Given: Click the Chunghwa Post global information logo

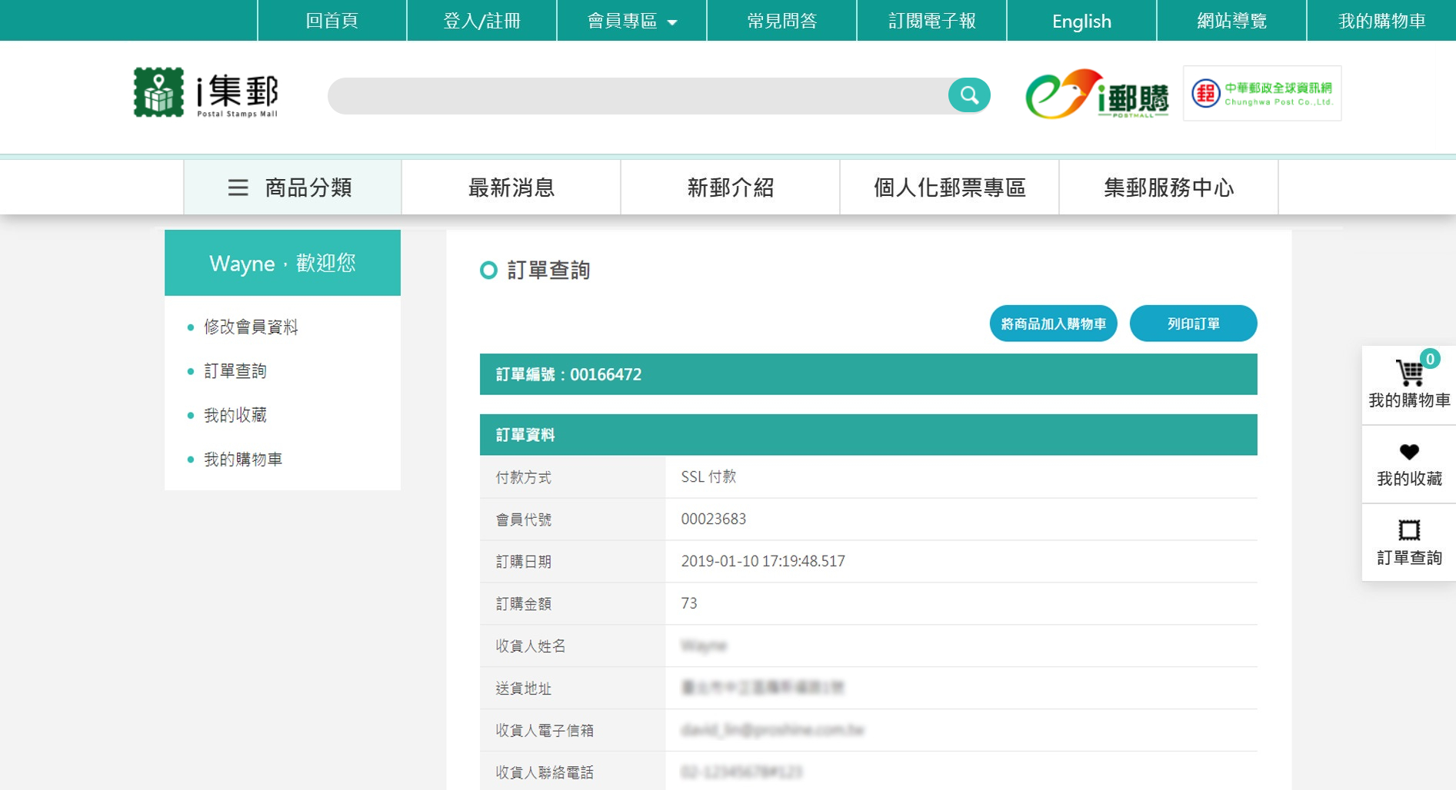Looking at the screenshot, I should (1261, 92).
